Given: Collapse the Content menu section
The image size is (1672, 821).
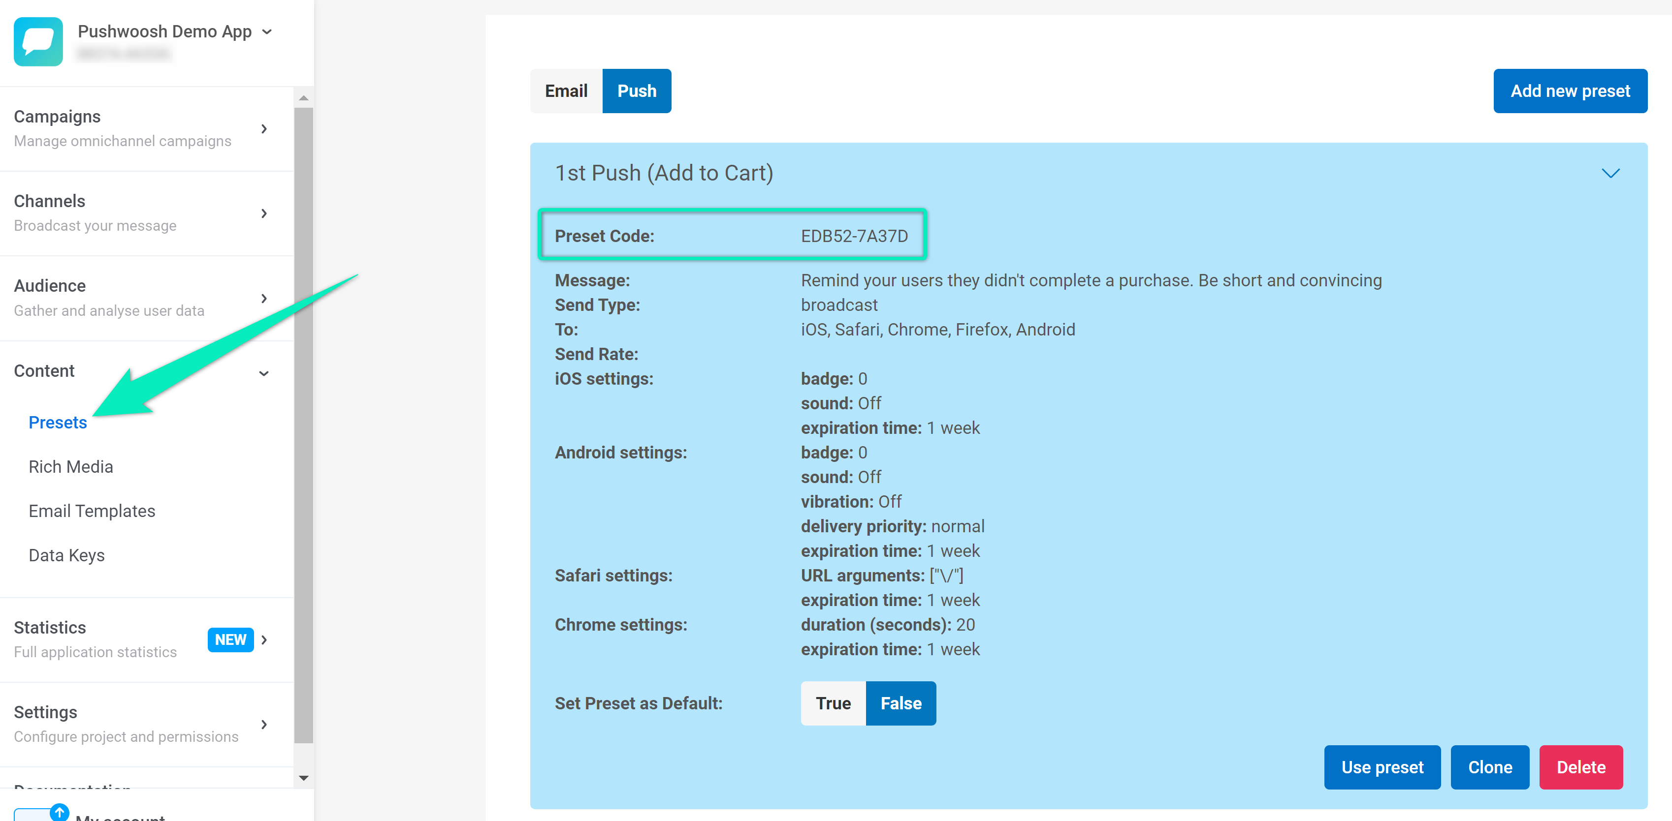Looking at the screenshot, I should pyautogui.click(x=264, y=373).
